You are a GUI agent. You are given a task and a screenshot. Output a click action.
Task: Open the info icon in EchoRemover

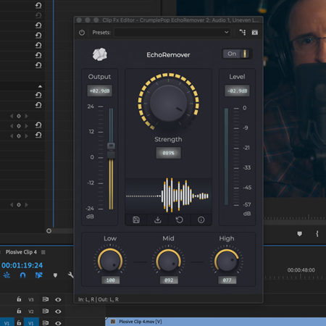(x=201, y=220)
